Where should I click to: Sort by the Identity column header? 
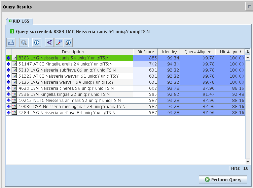pos(169,52)
